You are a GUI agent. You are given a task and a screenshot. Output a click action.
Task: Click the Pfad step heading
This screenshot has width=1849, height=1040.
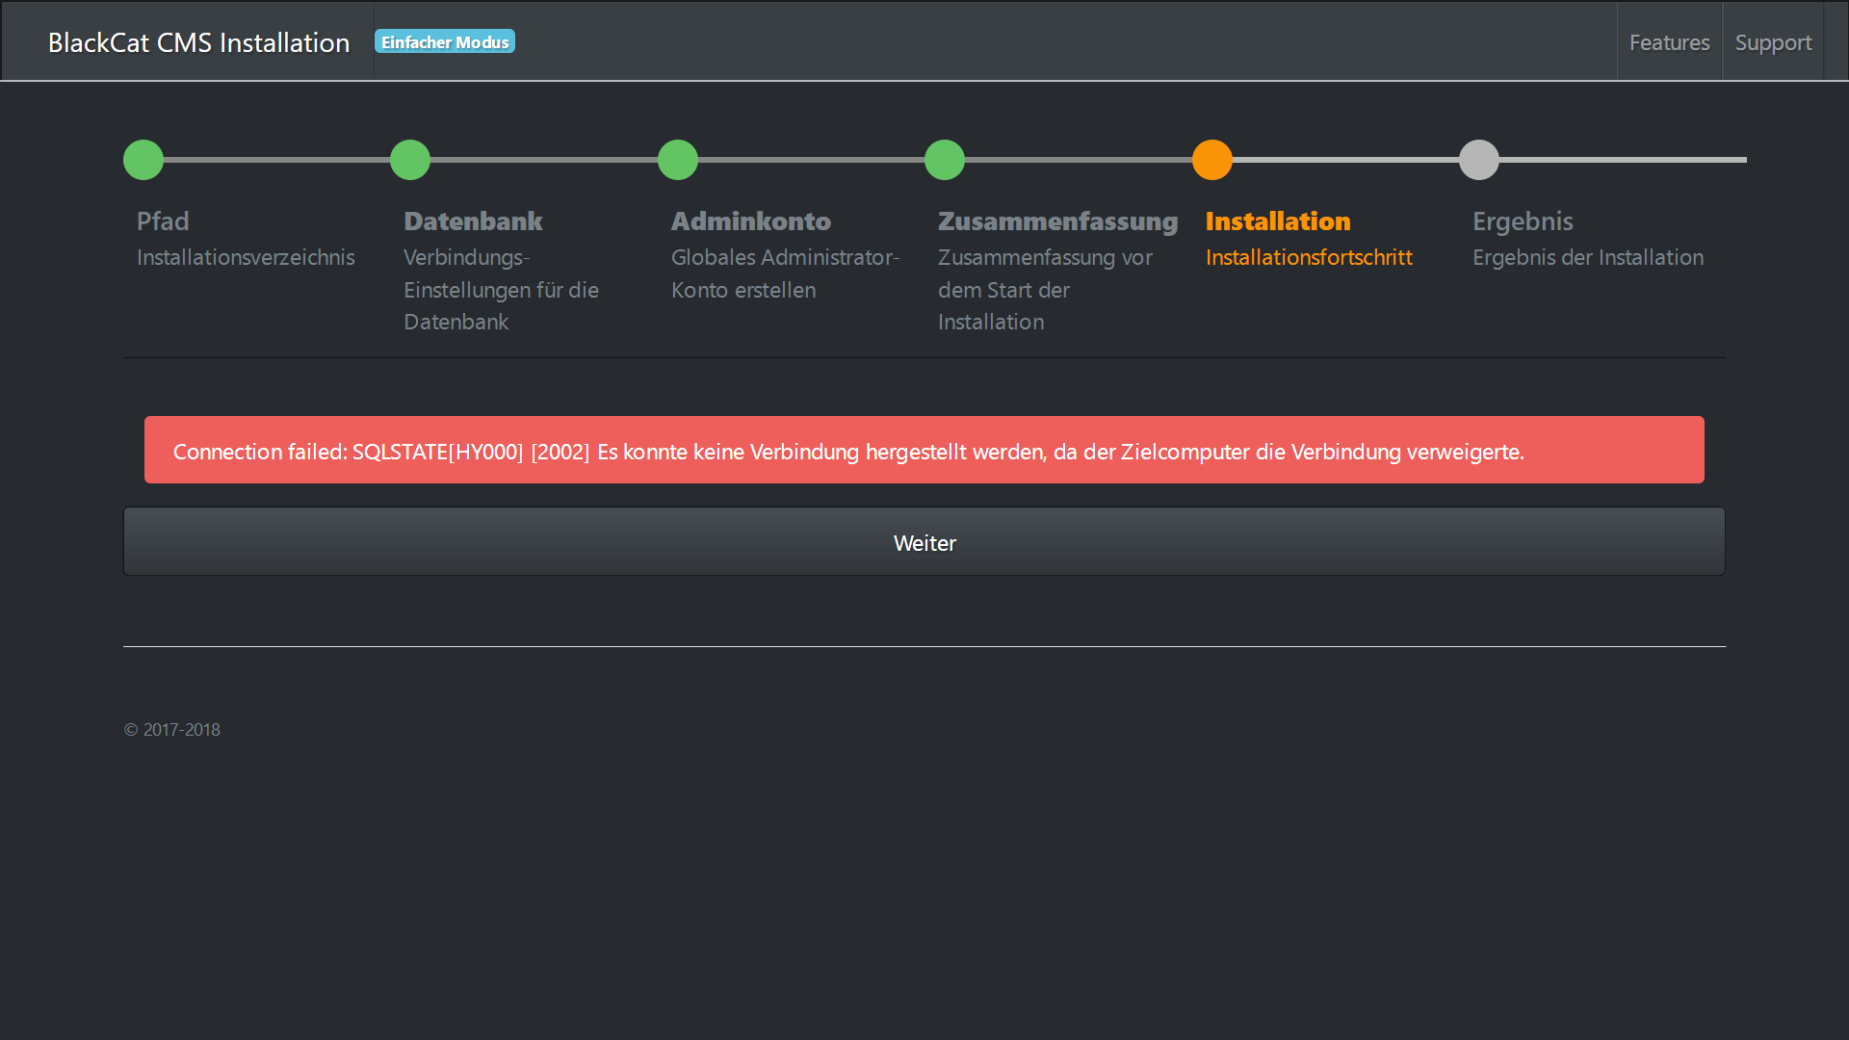[163, 221]
